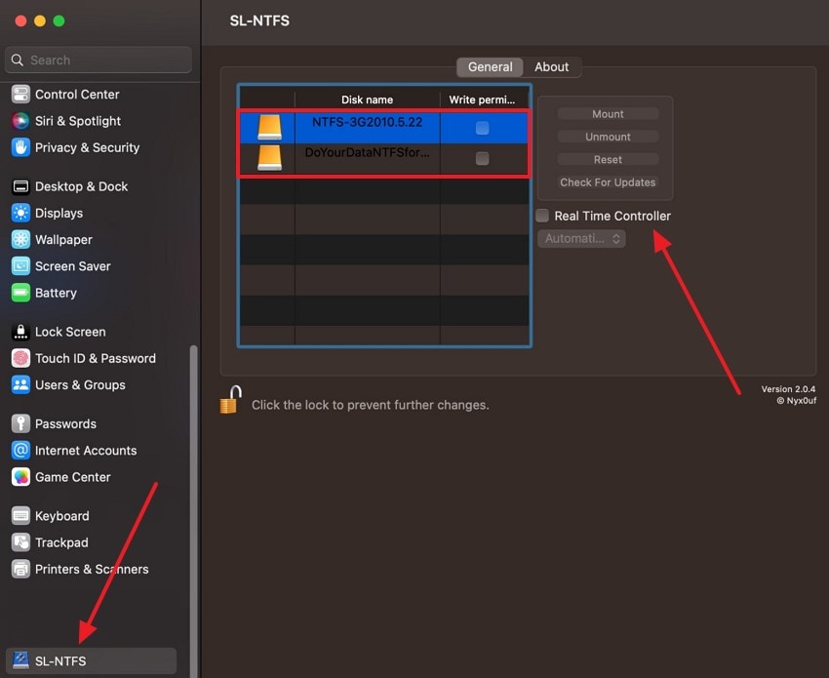Select the Trackpad icon
Screen dimensions: 829x678
pos(20,542)
